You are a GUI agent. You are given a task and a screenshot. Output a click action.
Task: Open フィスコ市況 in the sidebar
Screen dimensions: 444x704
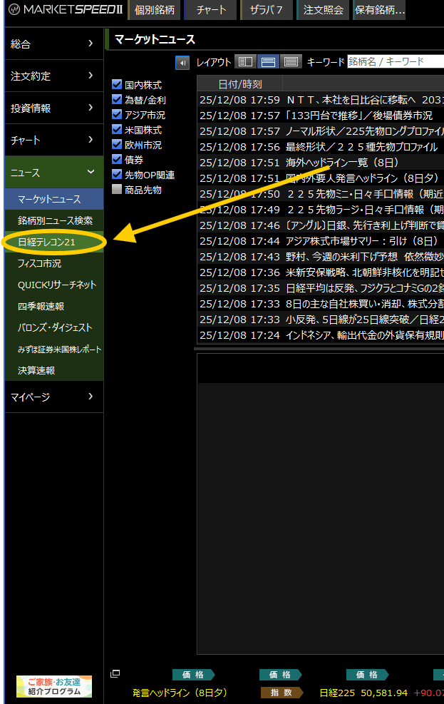pos(54,263)
